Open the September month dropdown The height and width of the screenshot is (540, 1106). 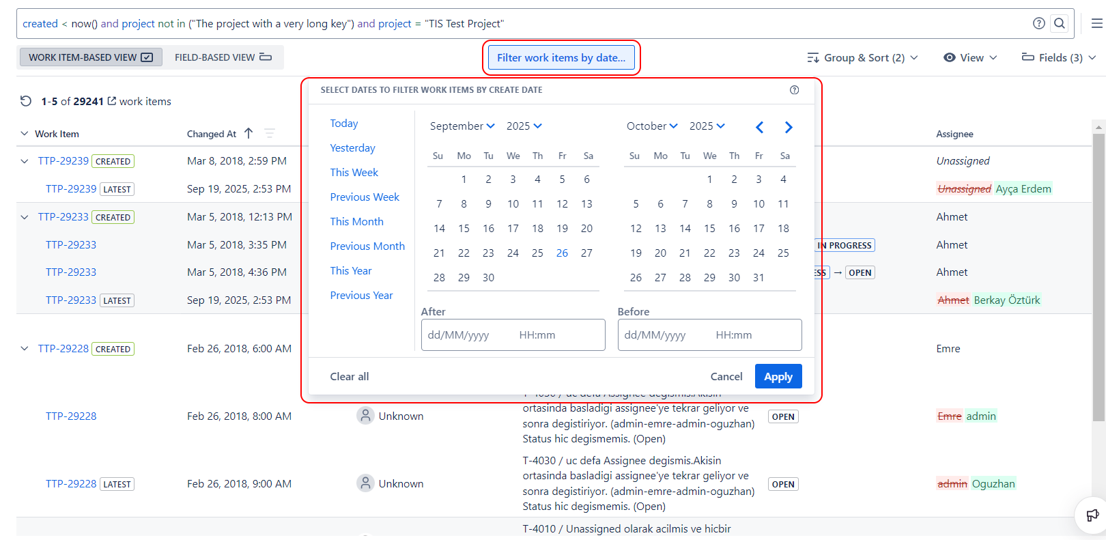[x=462, y=126]
